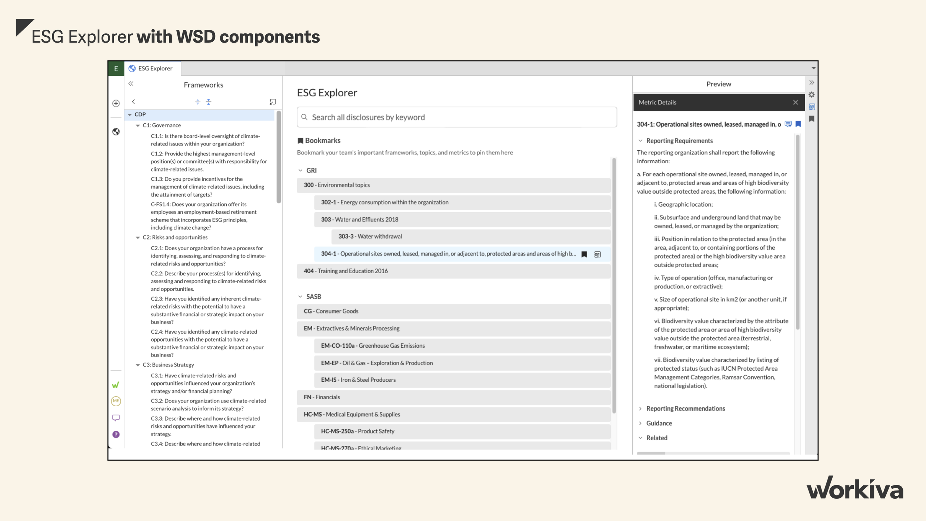Screen dimensions: 926x521
Task: Open details icon on 304-1 list row
Action: coord(597,254)
